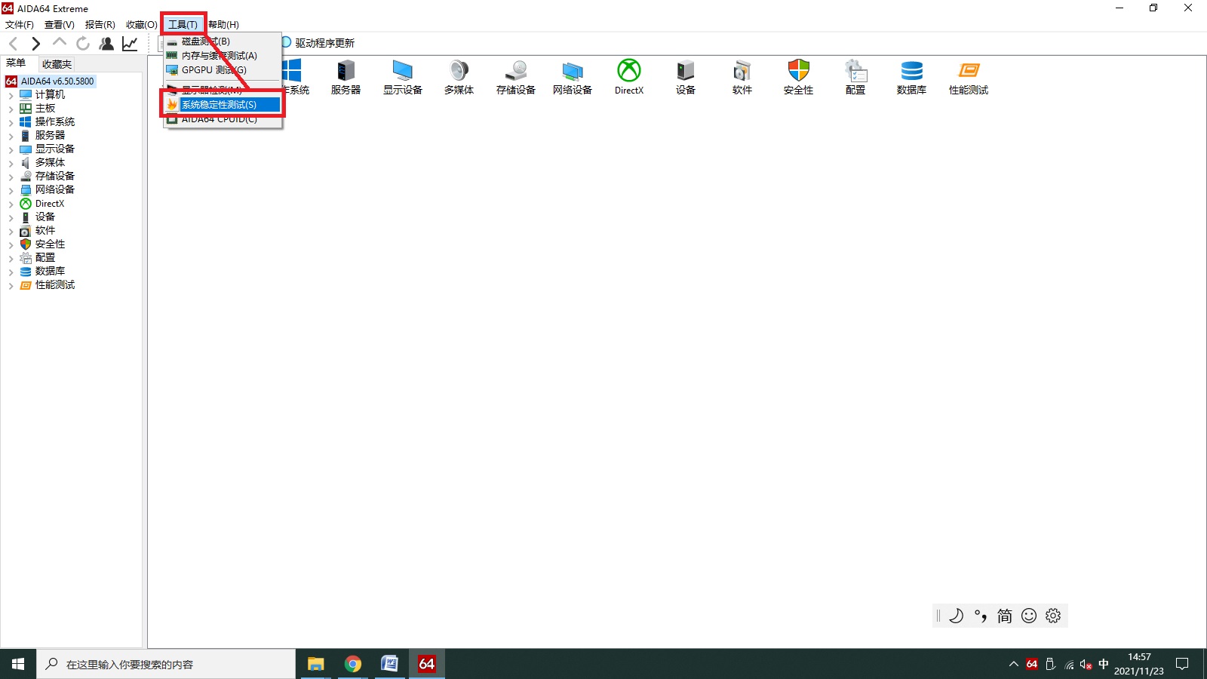Select 系统稳定性测试 from the tools menu
1207x679 pixels.
(219, 105)
